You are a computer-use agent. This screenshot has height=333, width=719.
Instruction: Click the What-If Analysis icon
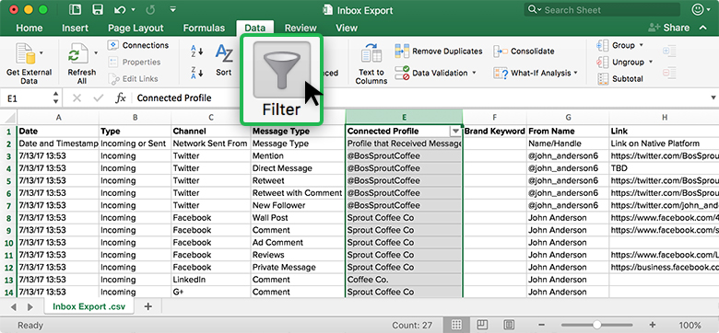501,73
